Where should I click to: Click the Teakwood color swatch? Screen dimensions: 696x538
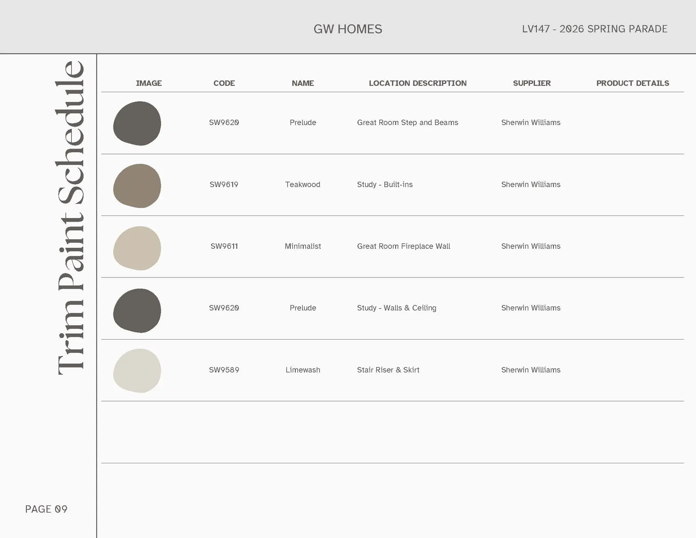[x=137, y=186]
